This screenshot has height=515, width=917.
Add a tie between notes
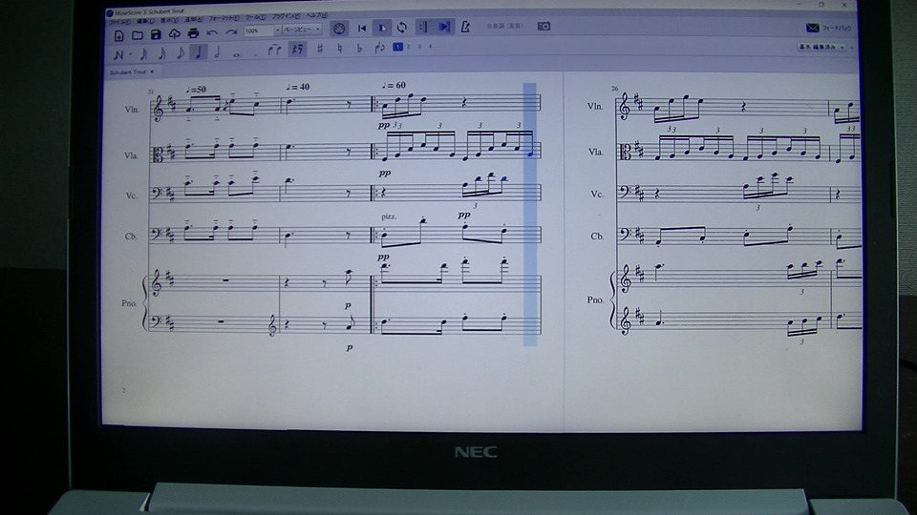(x=274, y=51)
